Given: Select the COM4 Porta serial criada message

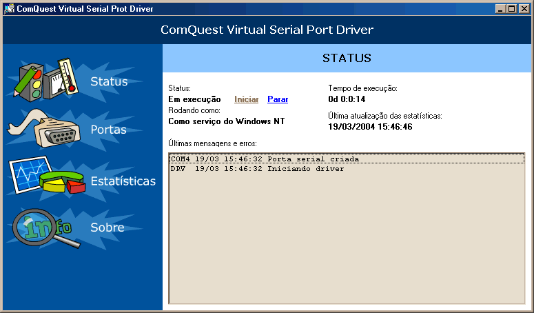Looking at the screenshot, I should pyautogui.click(x=347, y=159).
